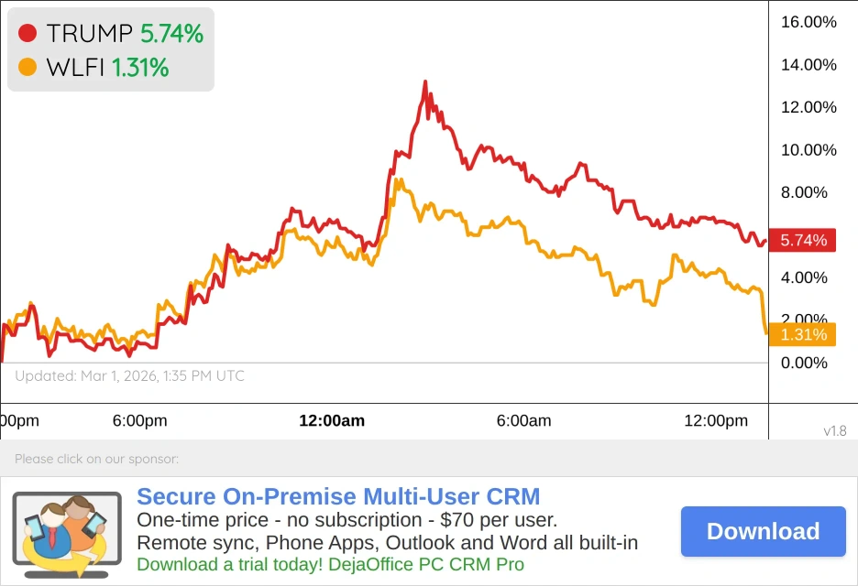
Task: Click the orange 1.31% price tag
Action: pos(803,334)
